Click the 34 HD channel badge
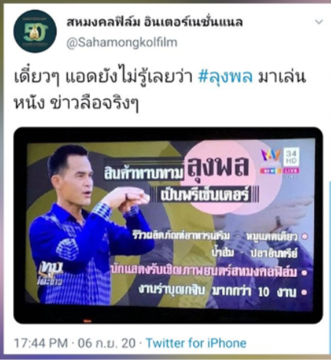The width and height of the screenshot is (331, 360). 291,157
